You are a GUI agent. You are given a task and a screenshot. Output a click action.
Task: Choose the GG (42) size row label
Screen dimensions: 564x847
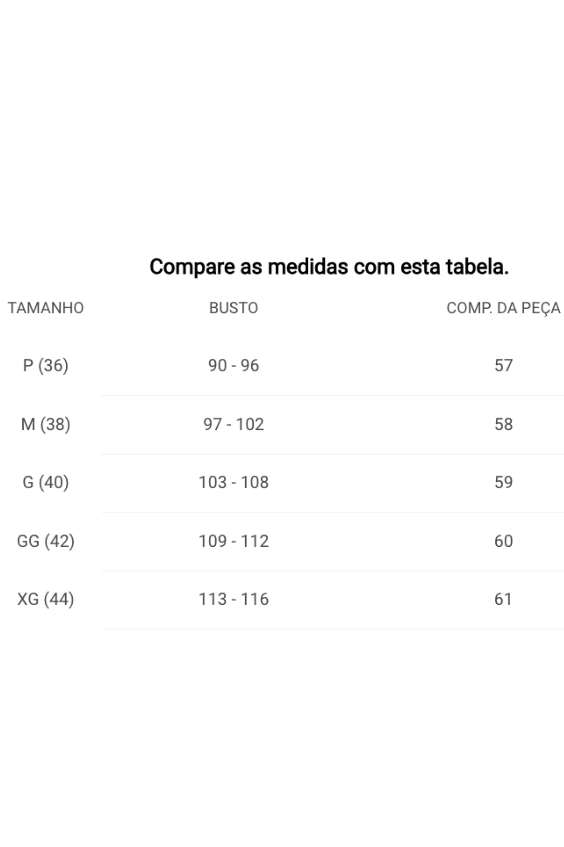[x=46, y=541]
